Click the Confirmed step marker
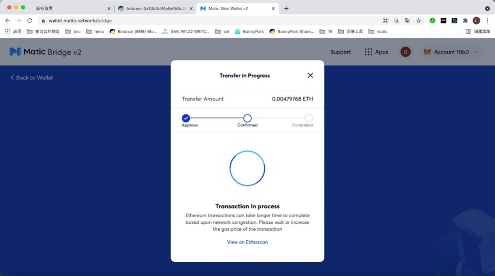495x276 pixels. (247, 118)
